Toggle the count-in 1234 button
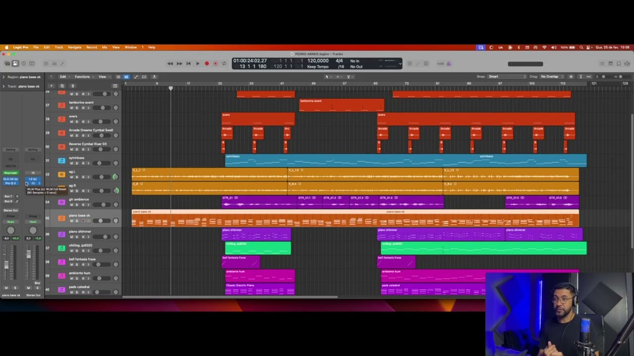634x356 pixels. tap(440, 63)
